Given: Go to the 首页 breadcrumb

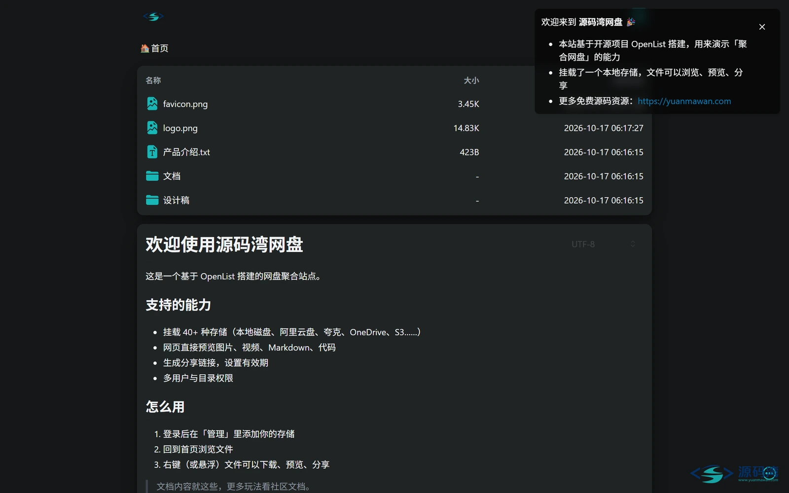Looking at the screenshot, I should pyautogui.click(x=159, y=48).
